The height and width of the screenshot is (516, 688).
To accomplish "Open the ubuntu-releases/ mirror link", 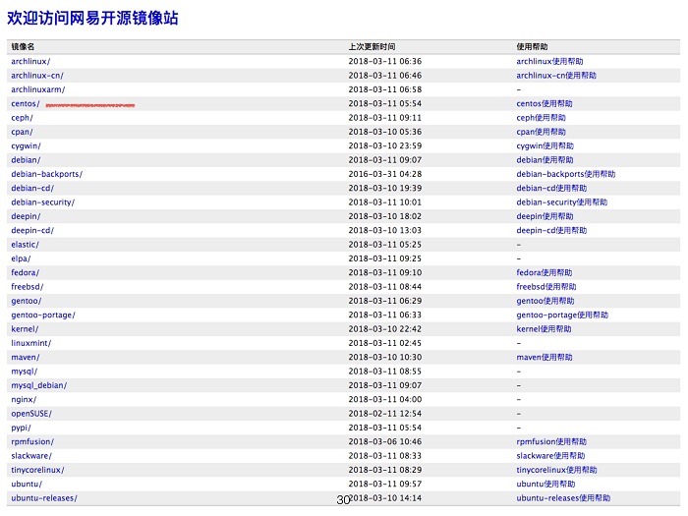I will pos(44,498).
